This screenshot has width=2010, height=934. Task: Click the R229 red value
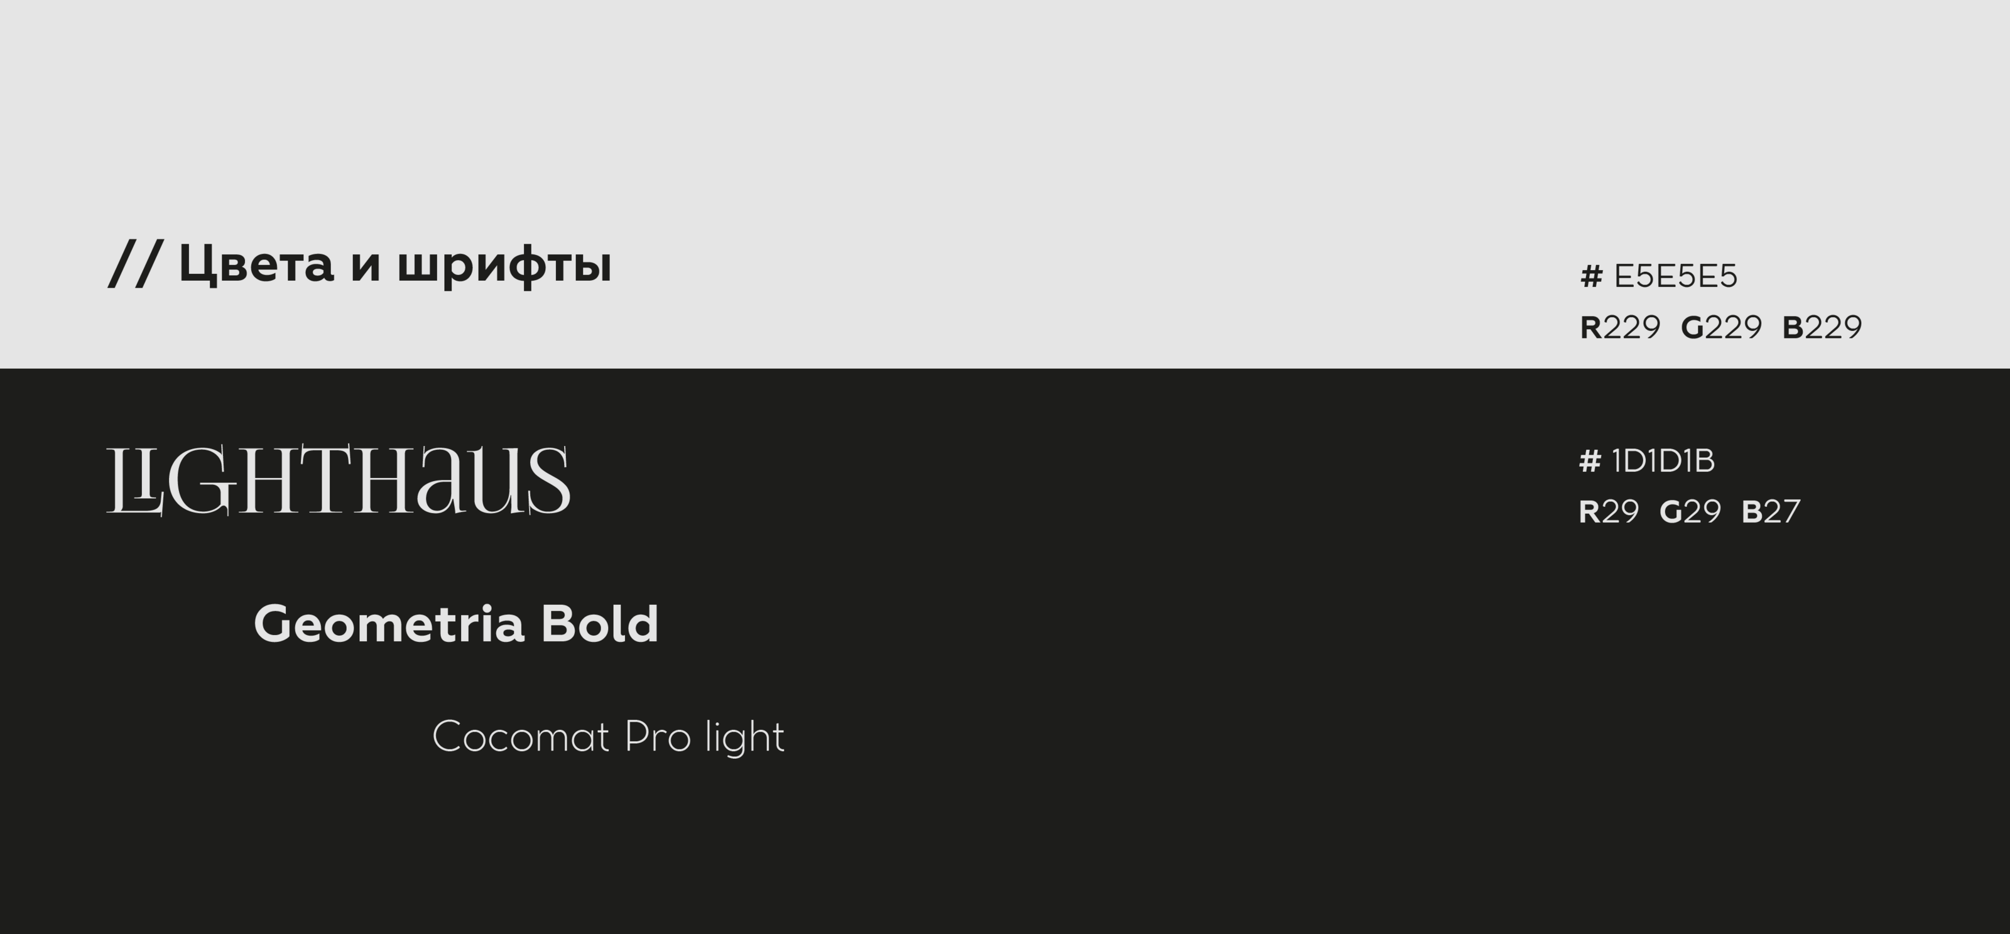[1620, 327]
